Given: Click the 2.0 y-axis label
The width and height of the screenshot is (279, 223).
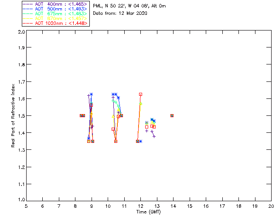Looking at the screenshot, I should click(21, 32).
